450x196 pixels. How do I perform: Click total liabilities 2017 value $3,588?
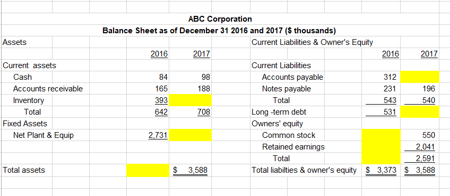click(420, 170)
